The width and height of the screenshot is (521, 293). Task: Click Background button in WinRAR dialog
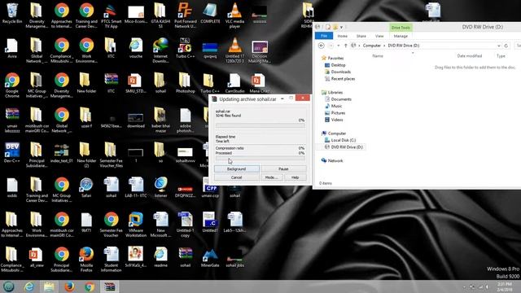tap(237, 168)
